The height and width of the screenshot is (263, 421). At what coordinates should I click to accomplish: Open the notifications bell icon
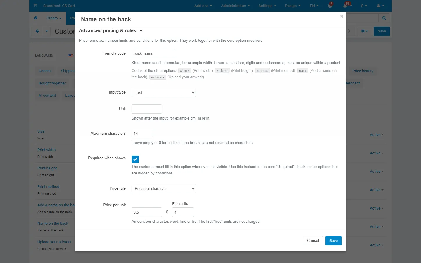click(x=346, y=6)
